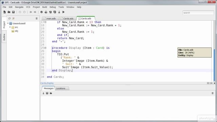Open the VCS menu
Viewport: 217px width, 122px height.
(28, 7)
